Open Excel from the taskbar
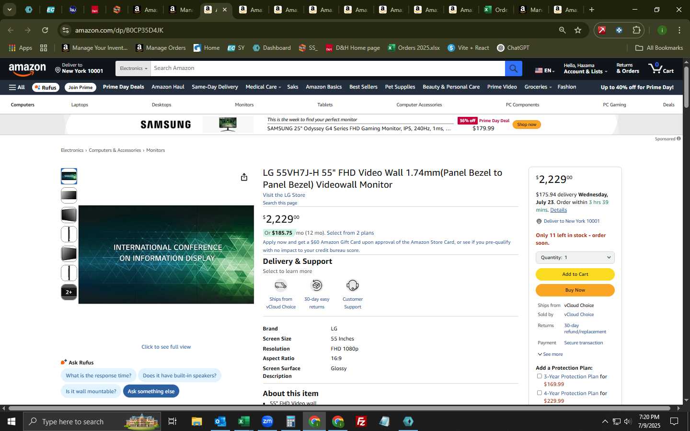This screenshot has width=690, height=431. click(x=243, y=421)
